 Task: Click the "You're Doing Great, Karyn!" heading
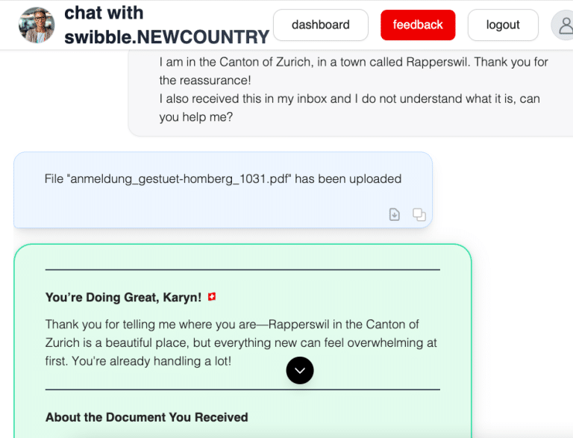coord(123,297)
